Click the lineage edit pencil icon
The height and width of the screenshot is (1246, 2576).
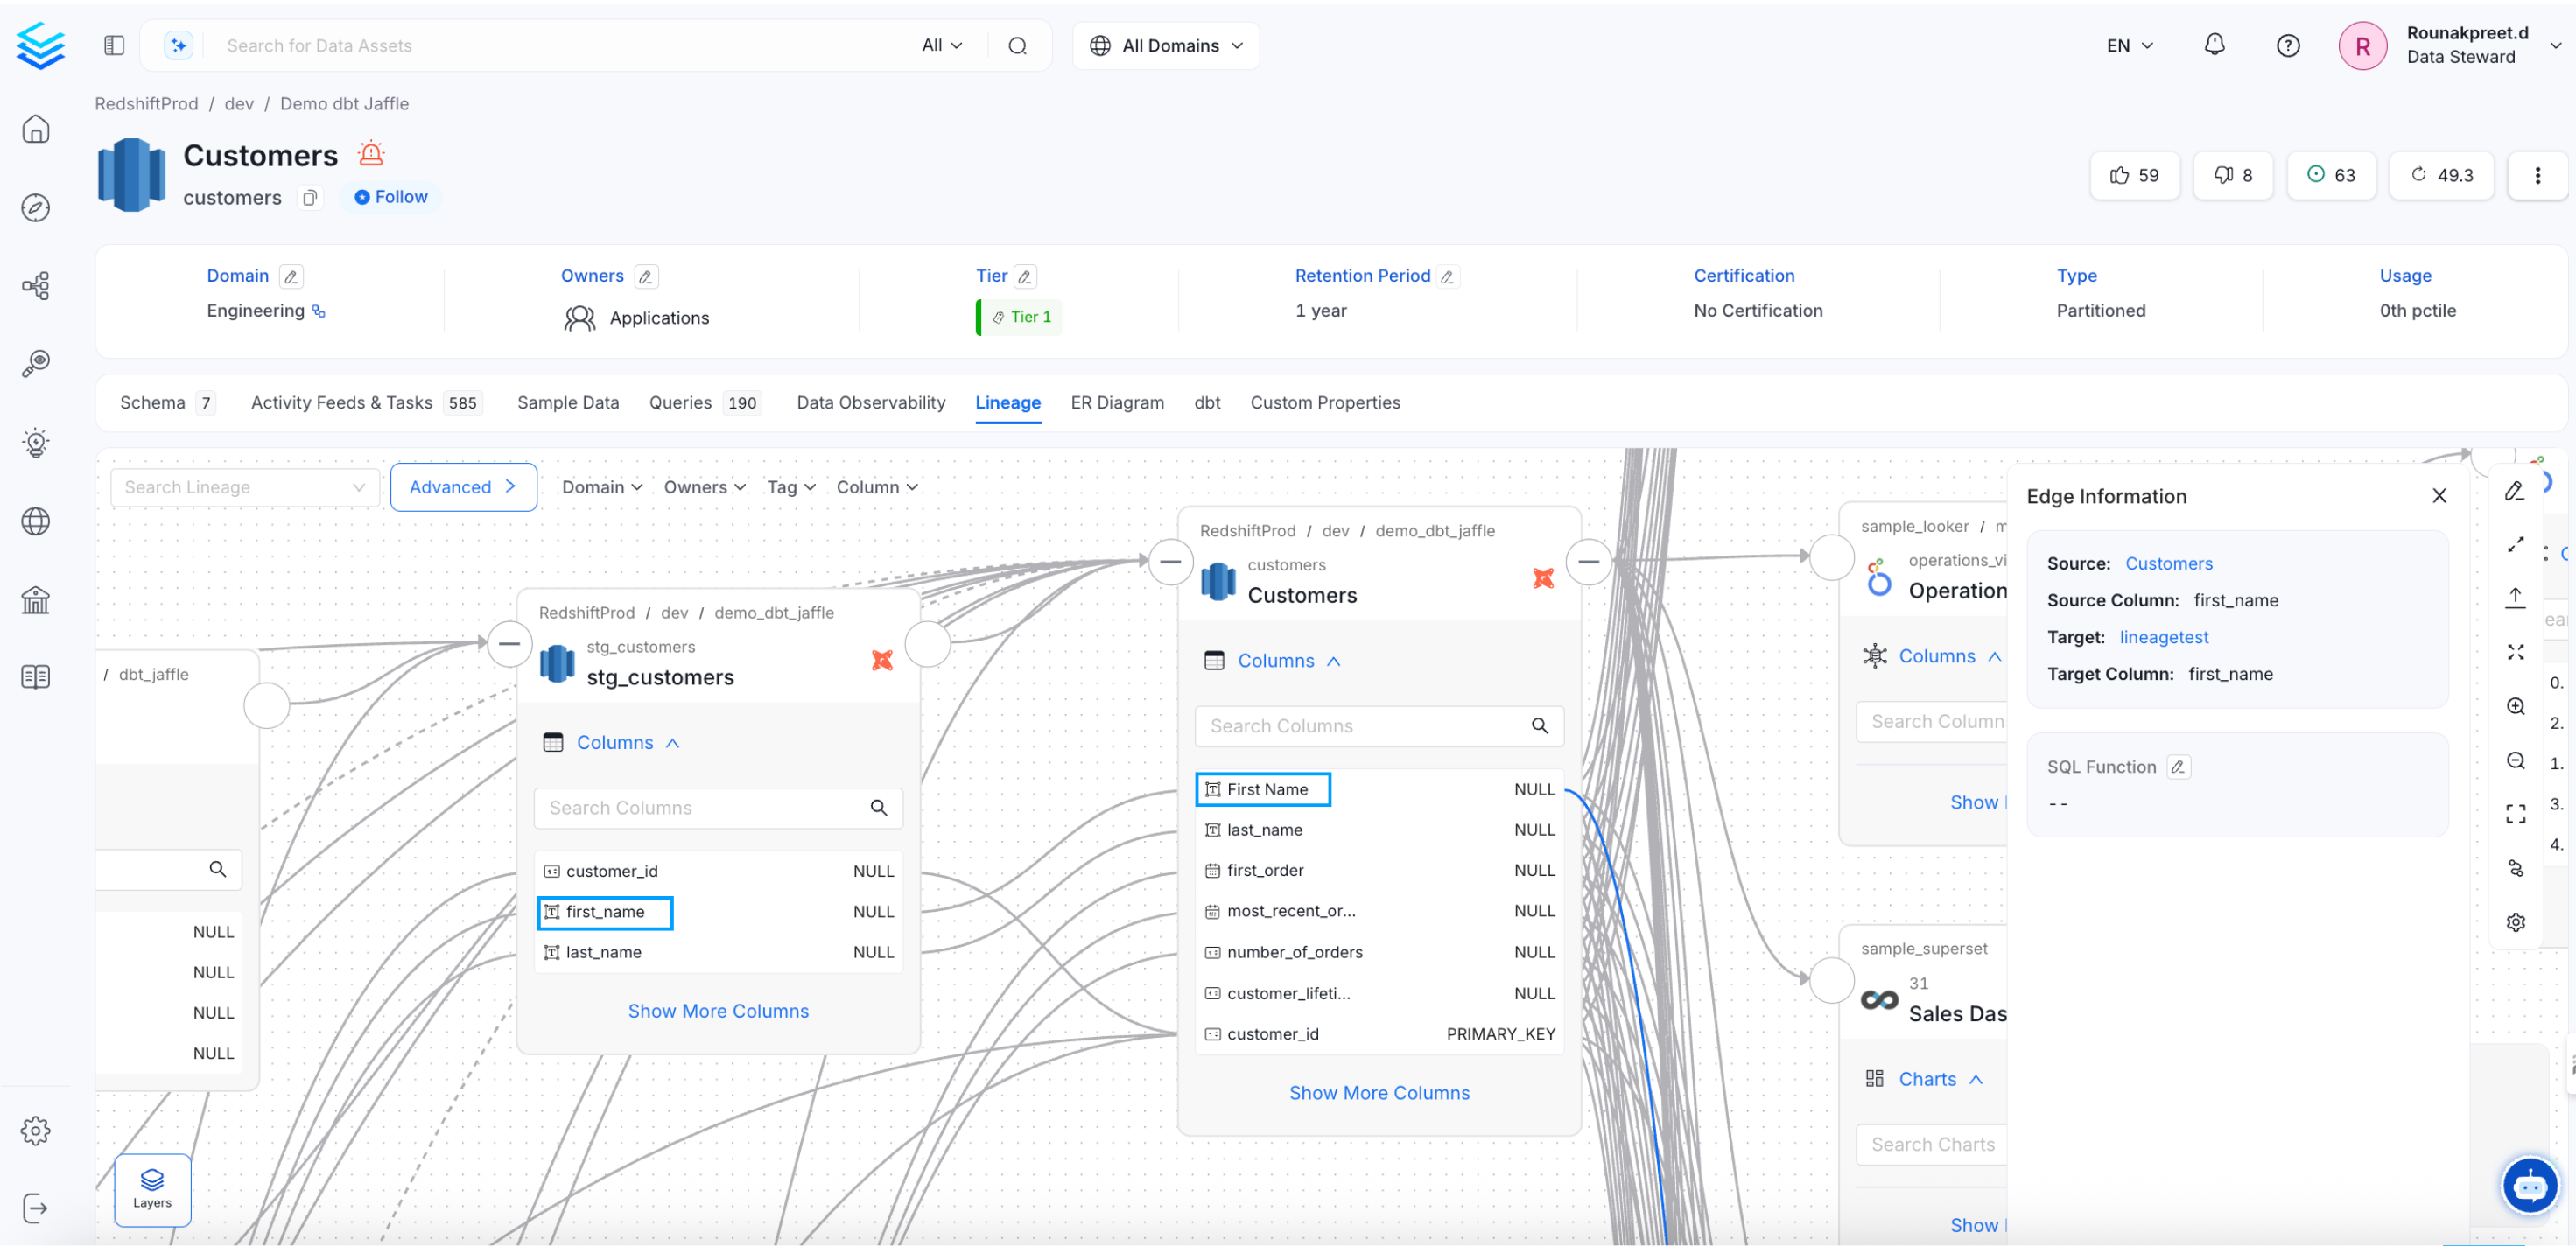pyautogui.click(x=2515, y=491)
